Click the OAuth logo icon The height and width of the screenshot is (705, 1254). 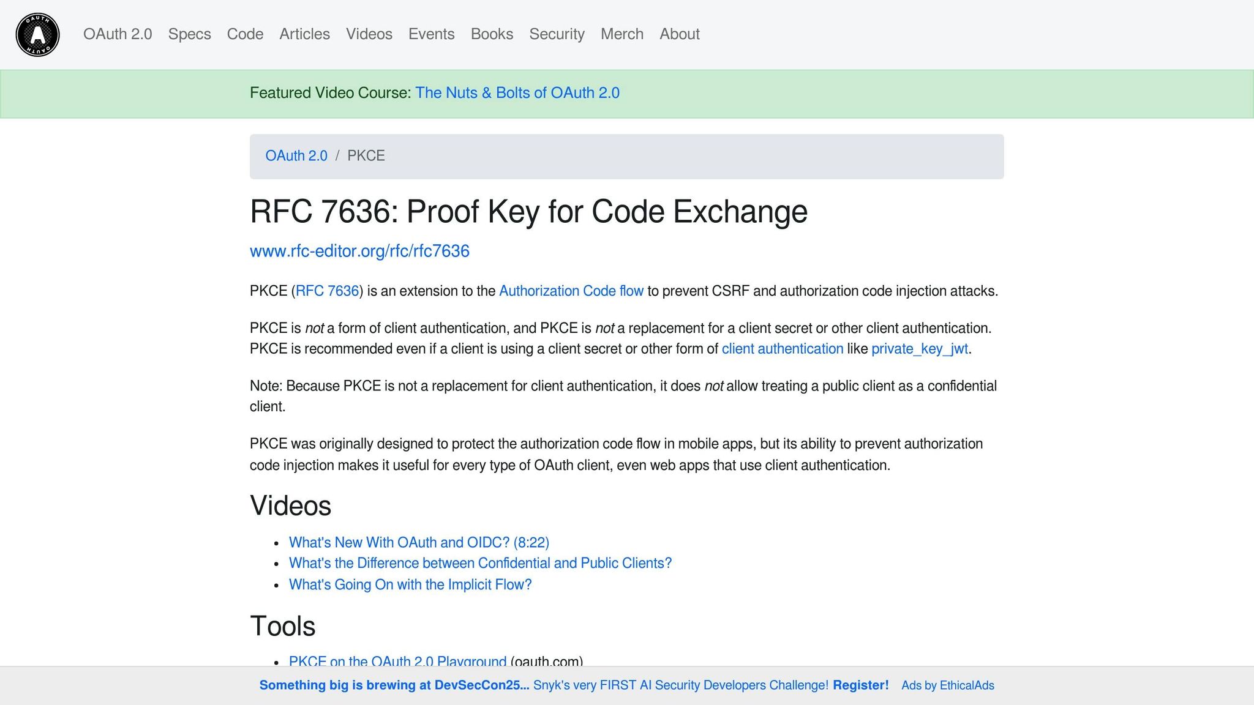pyautogui.click(x=37, y=34)
